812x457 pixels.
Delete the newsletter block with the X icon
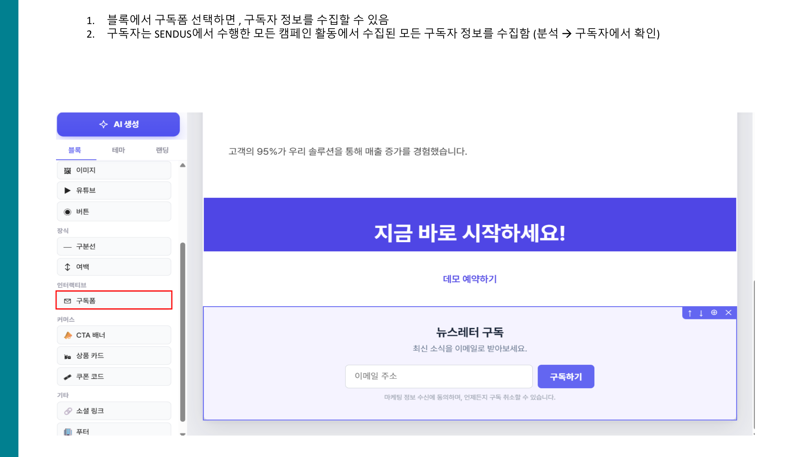coord(729,313)
